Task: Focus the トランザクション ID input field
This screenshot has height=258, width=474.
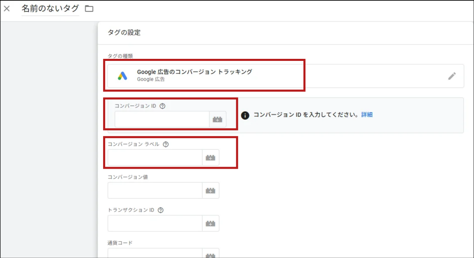Action: point(155,223)
